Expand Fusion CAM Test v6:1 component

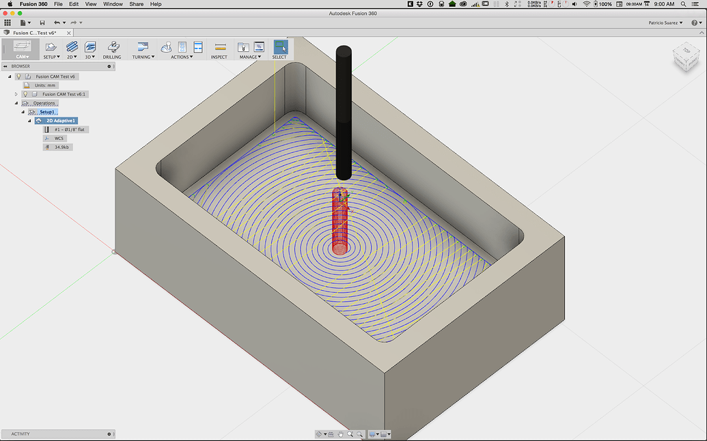coord(16,94)
